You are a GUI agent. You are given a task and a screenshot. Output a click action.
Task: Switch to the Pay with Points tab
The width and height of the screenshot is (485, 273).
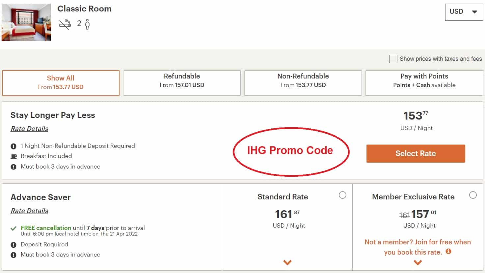pos(424,83)
